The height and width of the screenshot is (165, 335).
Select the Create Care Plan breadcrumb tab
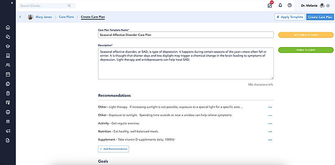(93, 17)
